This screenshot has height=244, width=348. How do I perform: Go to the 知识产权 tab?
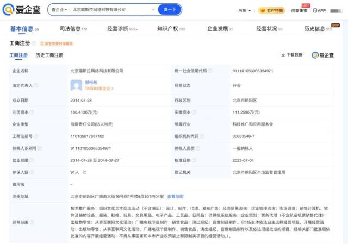pos(171,29)
